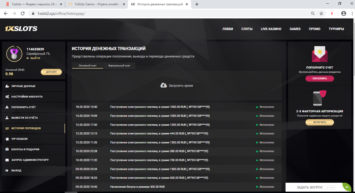
Task: Open the Chrome profile avatar
Action: tap(343, 13)
